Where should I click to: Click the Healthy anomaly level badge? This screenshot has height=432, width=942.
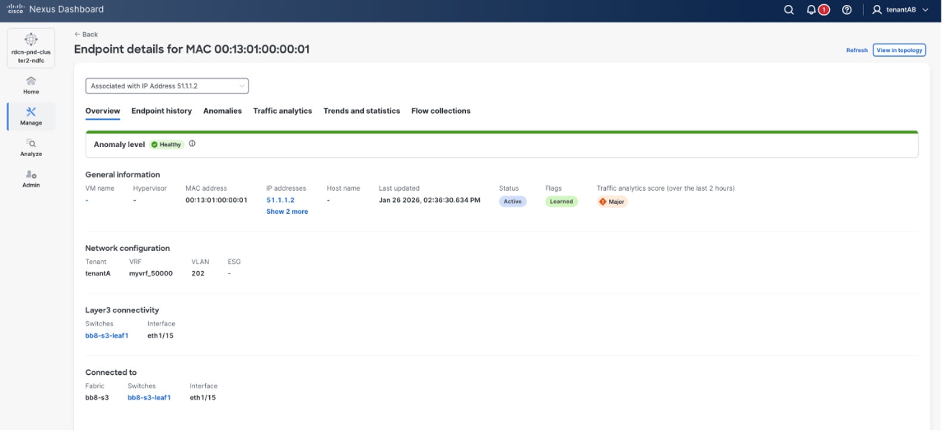coord(166,144)
